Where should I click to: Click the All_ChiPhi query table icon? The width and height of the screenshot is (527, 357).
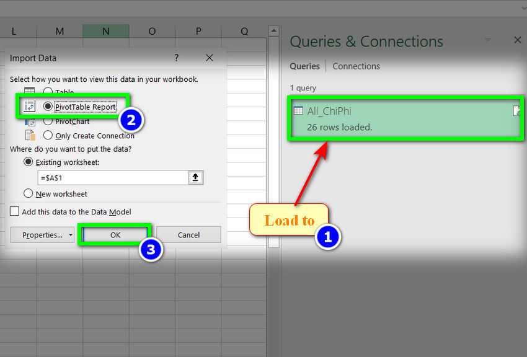(x=298, y=110)
